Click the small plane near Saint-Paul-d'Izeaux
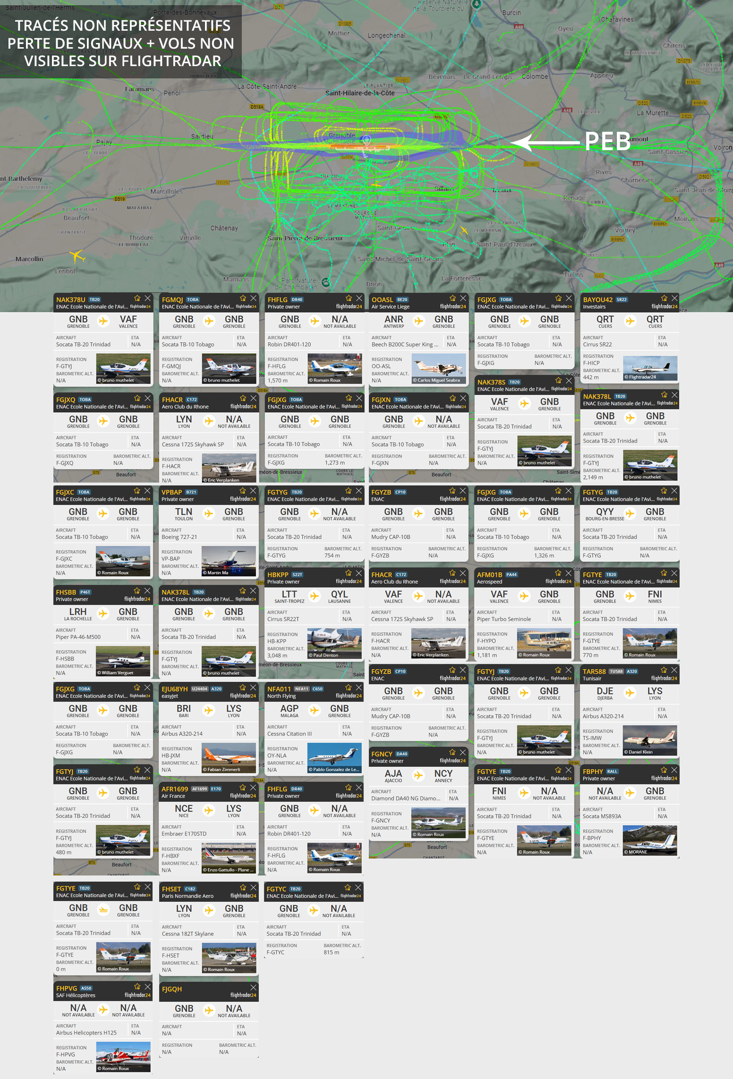Image resolution: width=733 pixels, height=1079 pixels. point(464,230)
